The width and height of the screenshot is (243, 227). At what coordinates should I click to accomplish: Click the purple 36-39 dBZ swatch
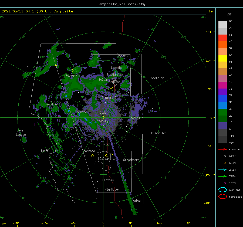(x=222, y=92)
